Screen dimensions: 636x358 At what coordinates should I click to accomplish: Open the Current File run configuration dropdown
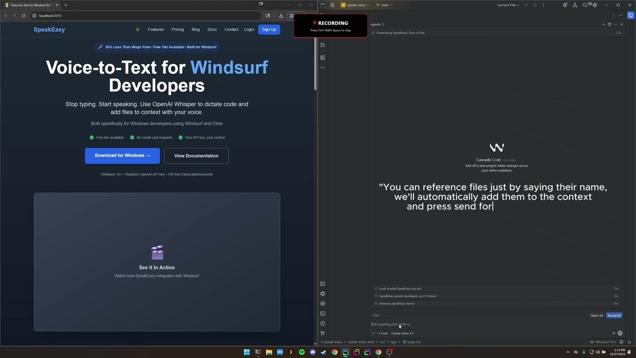click(508, 5)
